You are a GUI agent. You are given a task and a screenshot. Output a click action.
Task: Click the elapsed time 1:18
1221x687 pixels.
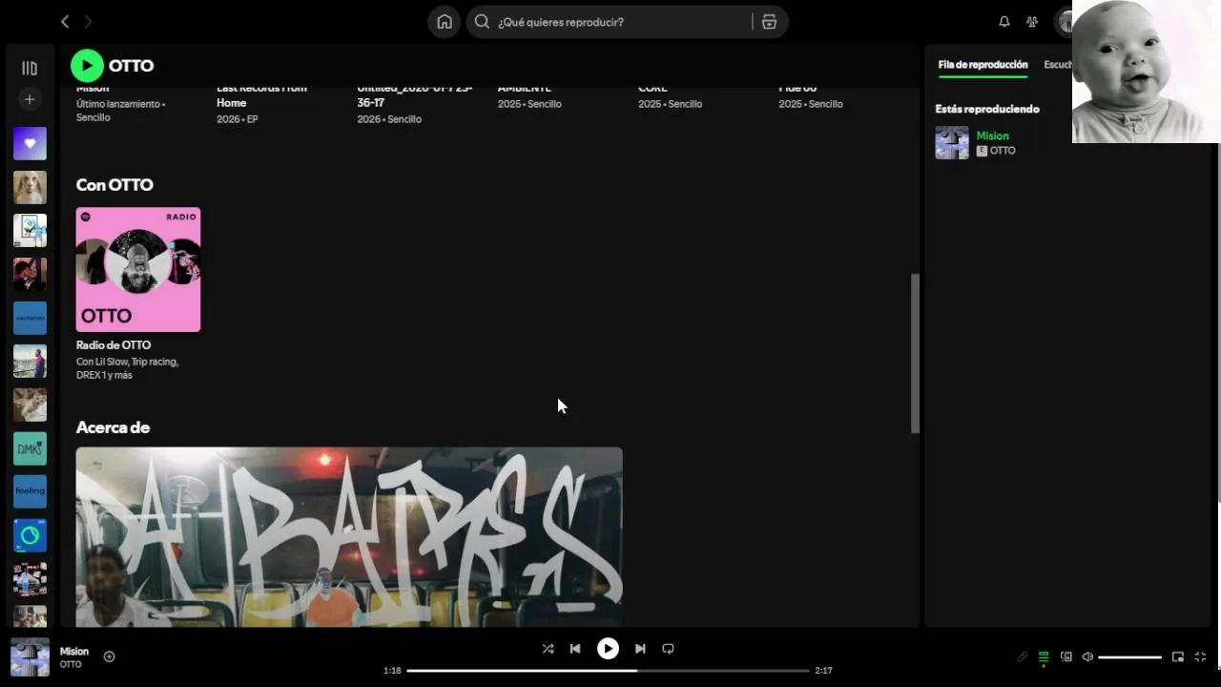click(x=392, y=671)
